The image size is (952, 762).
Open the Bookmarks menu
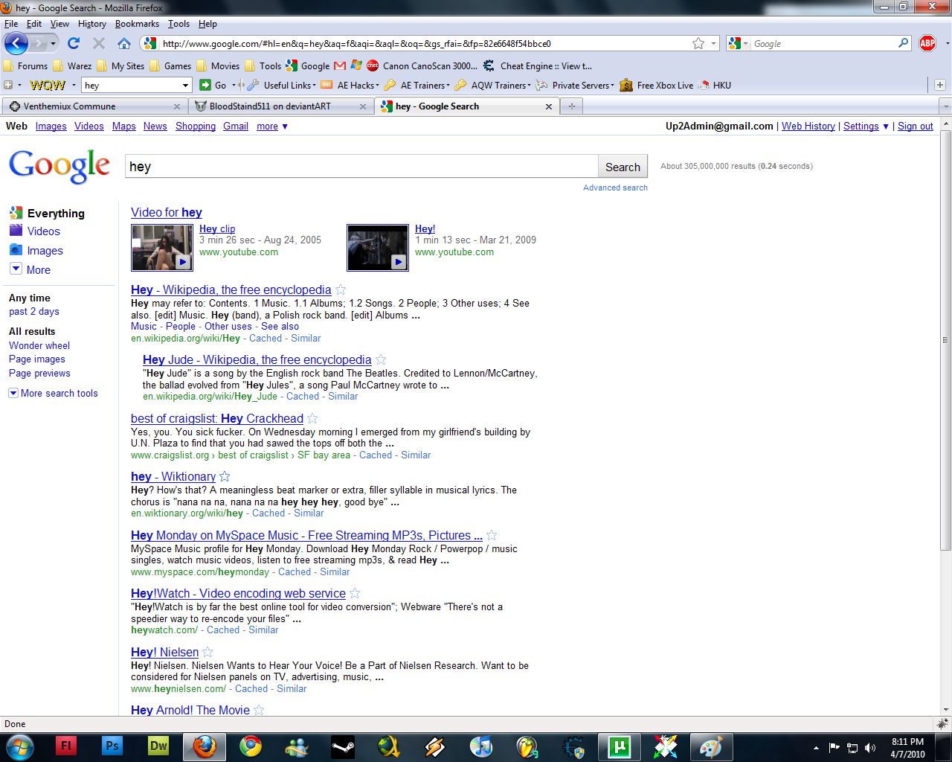(x=137, y=24)
